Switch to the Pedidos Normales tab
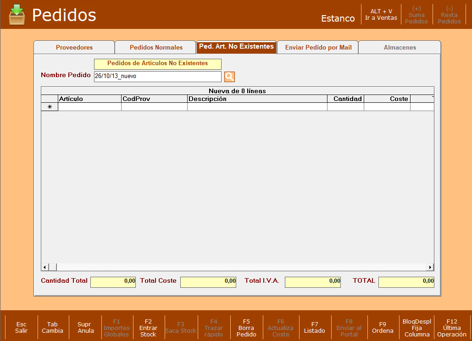The width and height of the screenshot is (472, 341). (156, 47)
